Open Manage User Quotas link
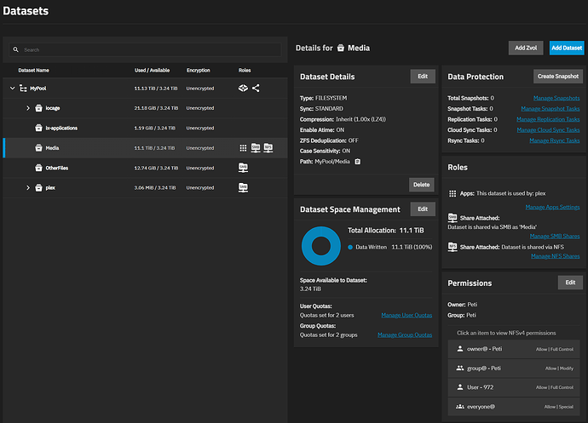 pyautogui.click(x=406, y=315)
